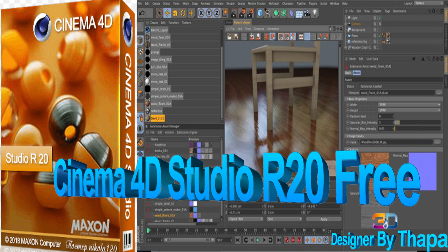
Task: Click Render to Picture Viewer icon
Action: tap(242, 14)
